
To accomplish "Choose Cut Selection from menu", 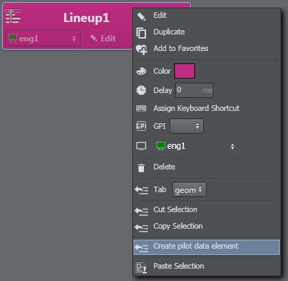I will tap(175, 209).
